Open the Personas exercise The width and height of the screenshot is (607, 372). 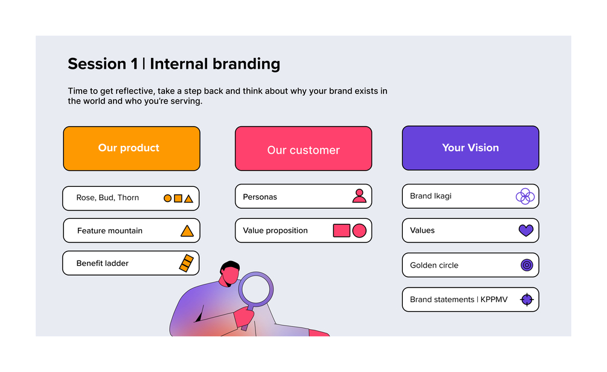coord(261,197)
